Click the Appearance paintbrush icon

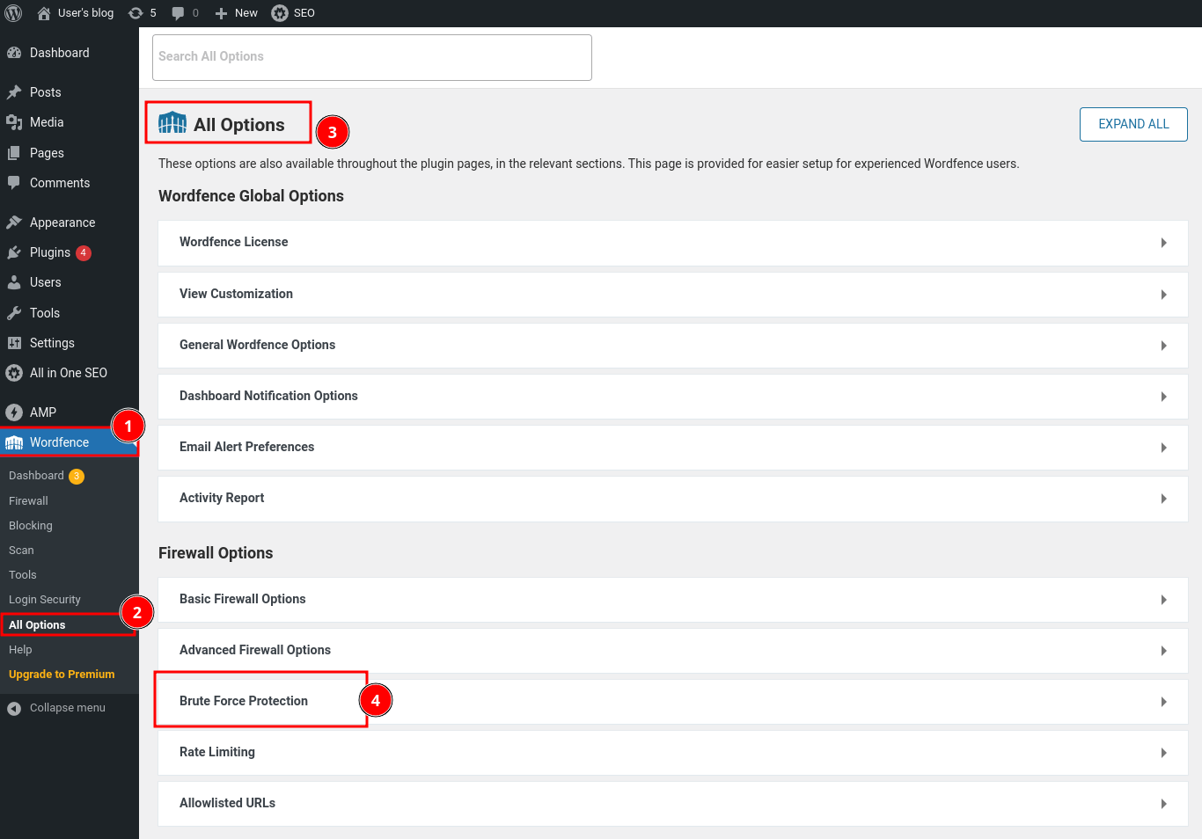(14, 223)
